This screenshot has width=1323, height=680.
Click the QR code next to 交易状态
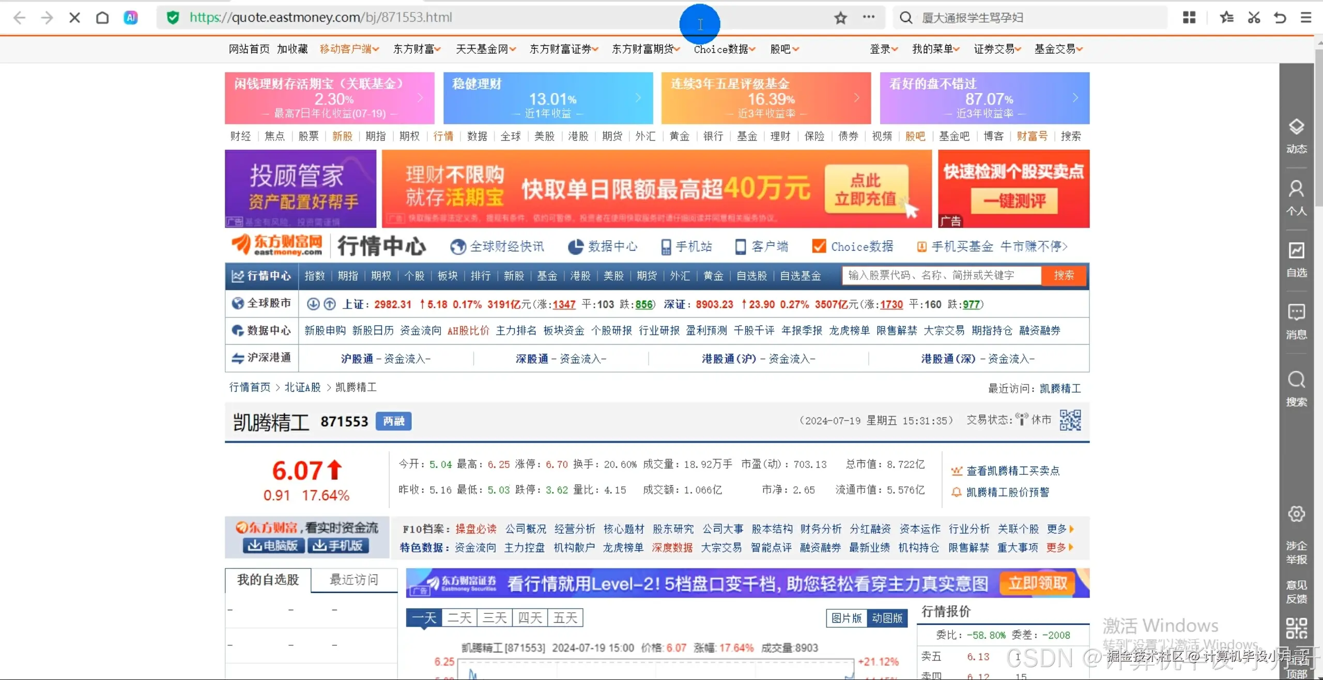tap(1071, 420)
